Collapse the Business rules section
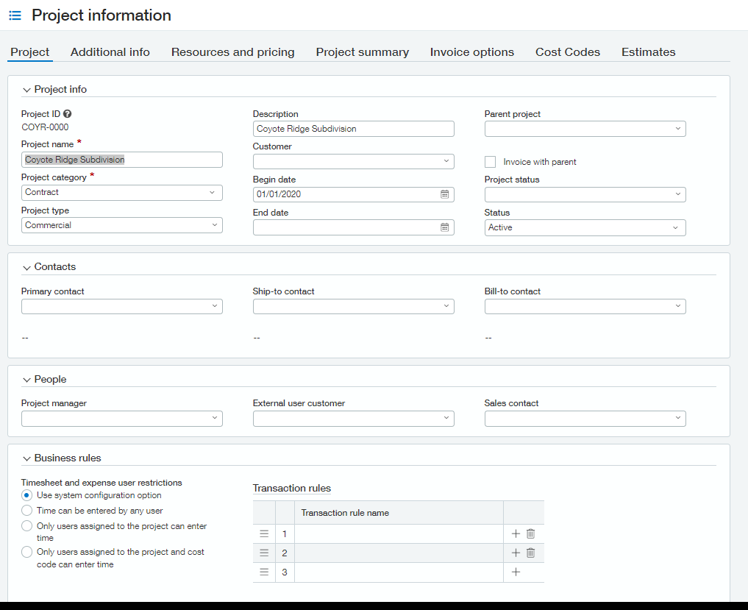Image resolution: width=748 pixels, height=610 pixels. 26,457
